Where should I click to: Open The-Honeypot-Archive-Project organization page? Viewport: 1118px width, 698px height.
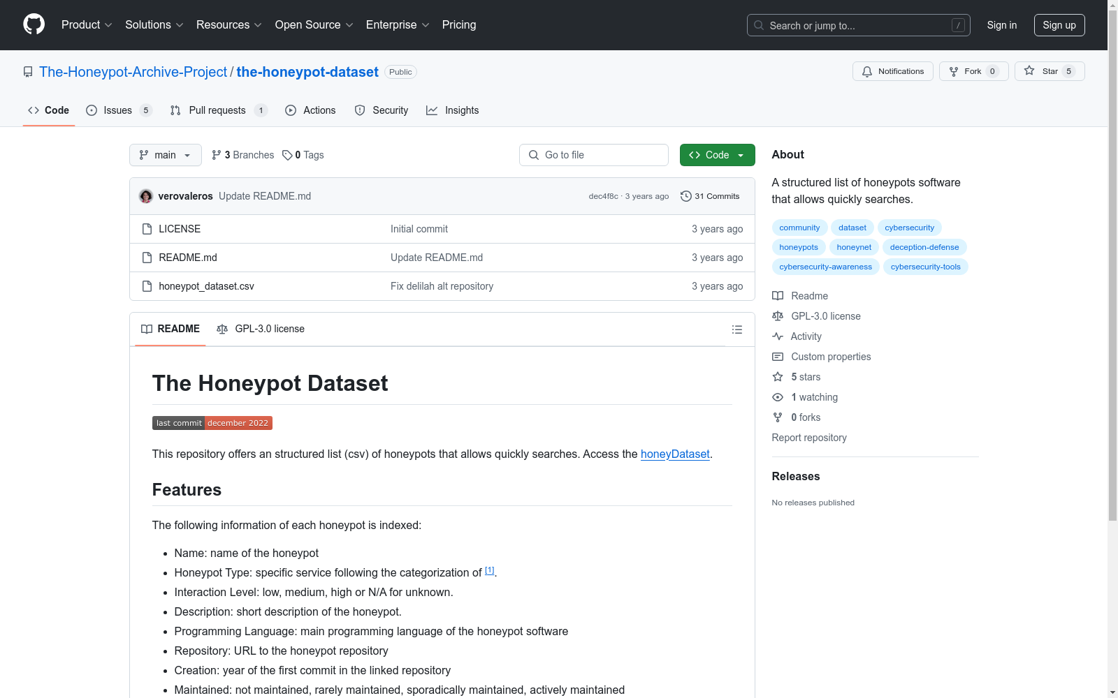click(133, 72)
